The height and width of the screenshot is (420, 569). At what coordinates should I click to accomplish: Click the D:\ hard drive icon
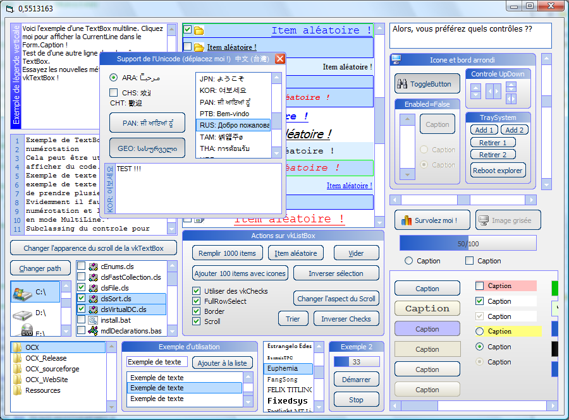coord(21,313)
